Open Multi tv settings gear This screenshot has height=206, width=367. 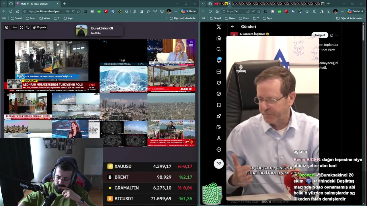[7, 27]
